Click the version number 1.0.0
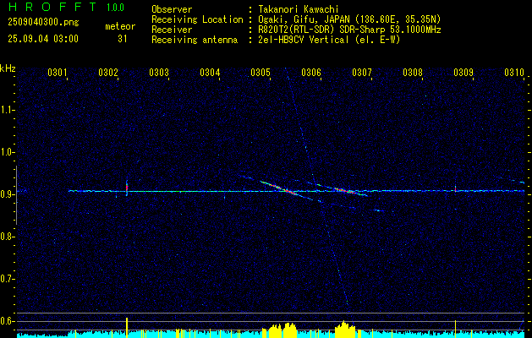The height and width of the screenshot is (338, 532). (115, 8)
